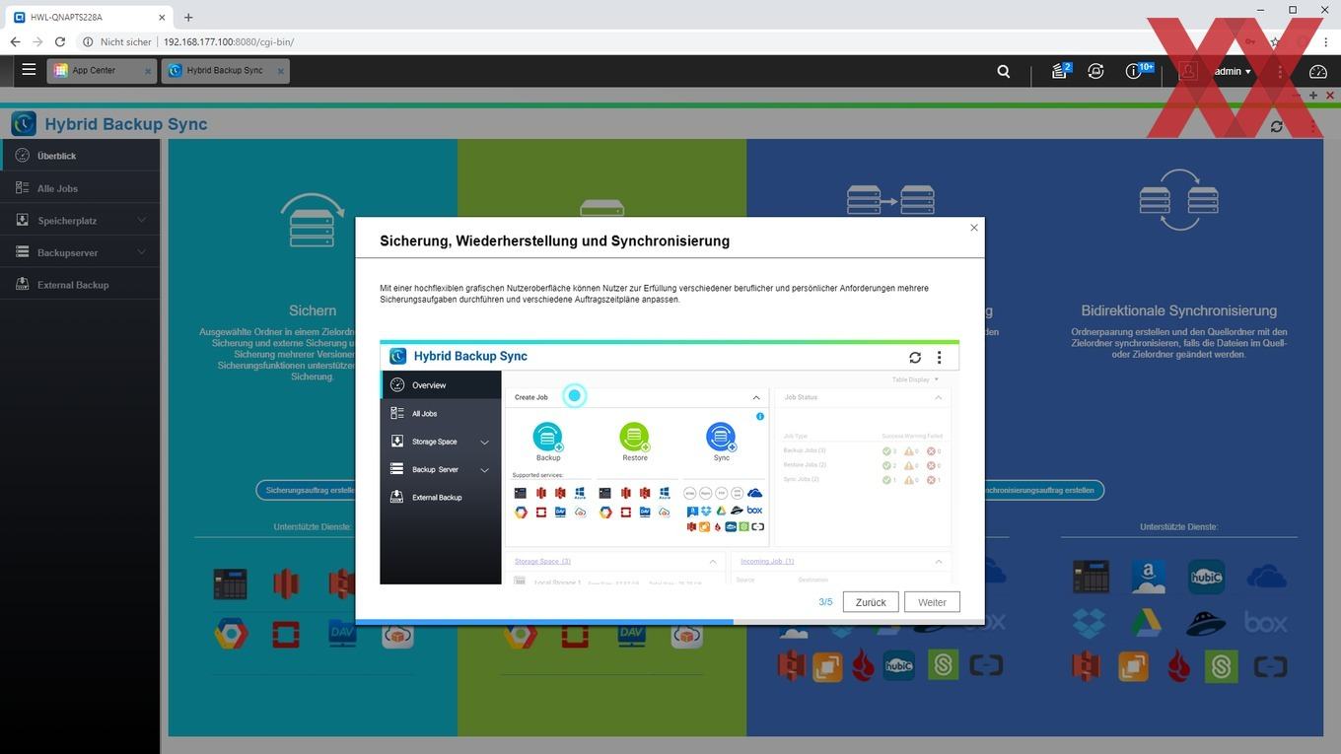Open the QTS main hamburger menu
This screenshot has width=1341, height=754.
(29, 70)
